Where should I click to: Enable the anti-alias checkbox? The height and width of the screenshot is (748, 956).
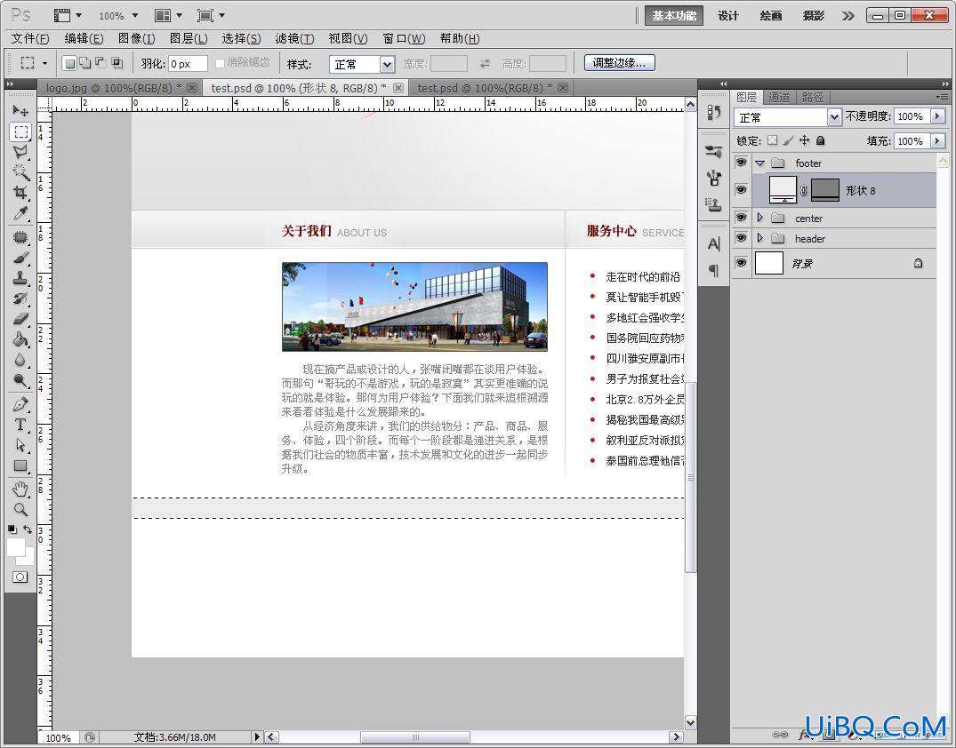tap(220, 63)
